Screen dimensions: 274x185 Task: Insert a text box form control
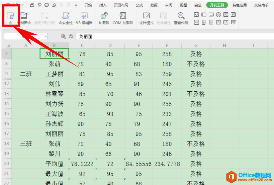pyautogui.click(x=204, y=15)
